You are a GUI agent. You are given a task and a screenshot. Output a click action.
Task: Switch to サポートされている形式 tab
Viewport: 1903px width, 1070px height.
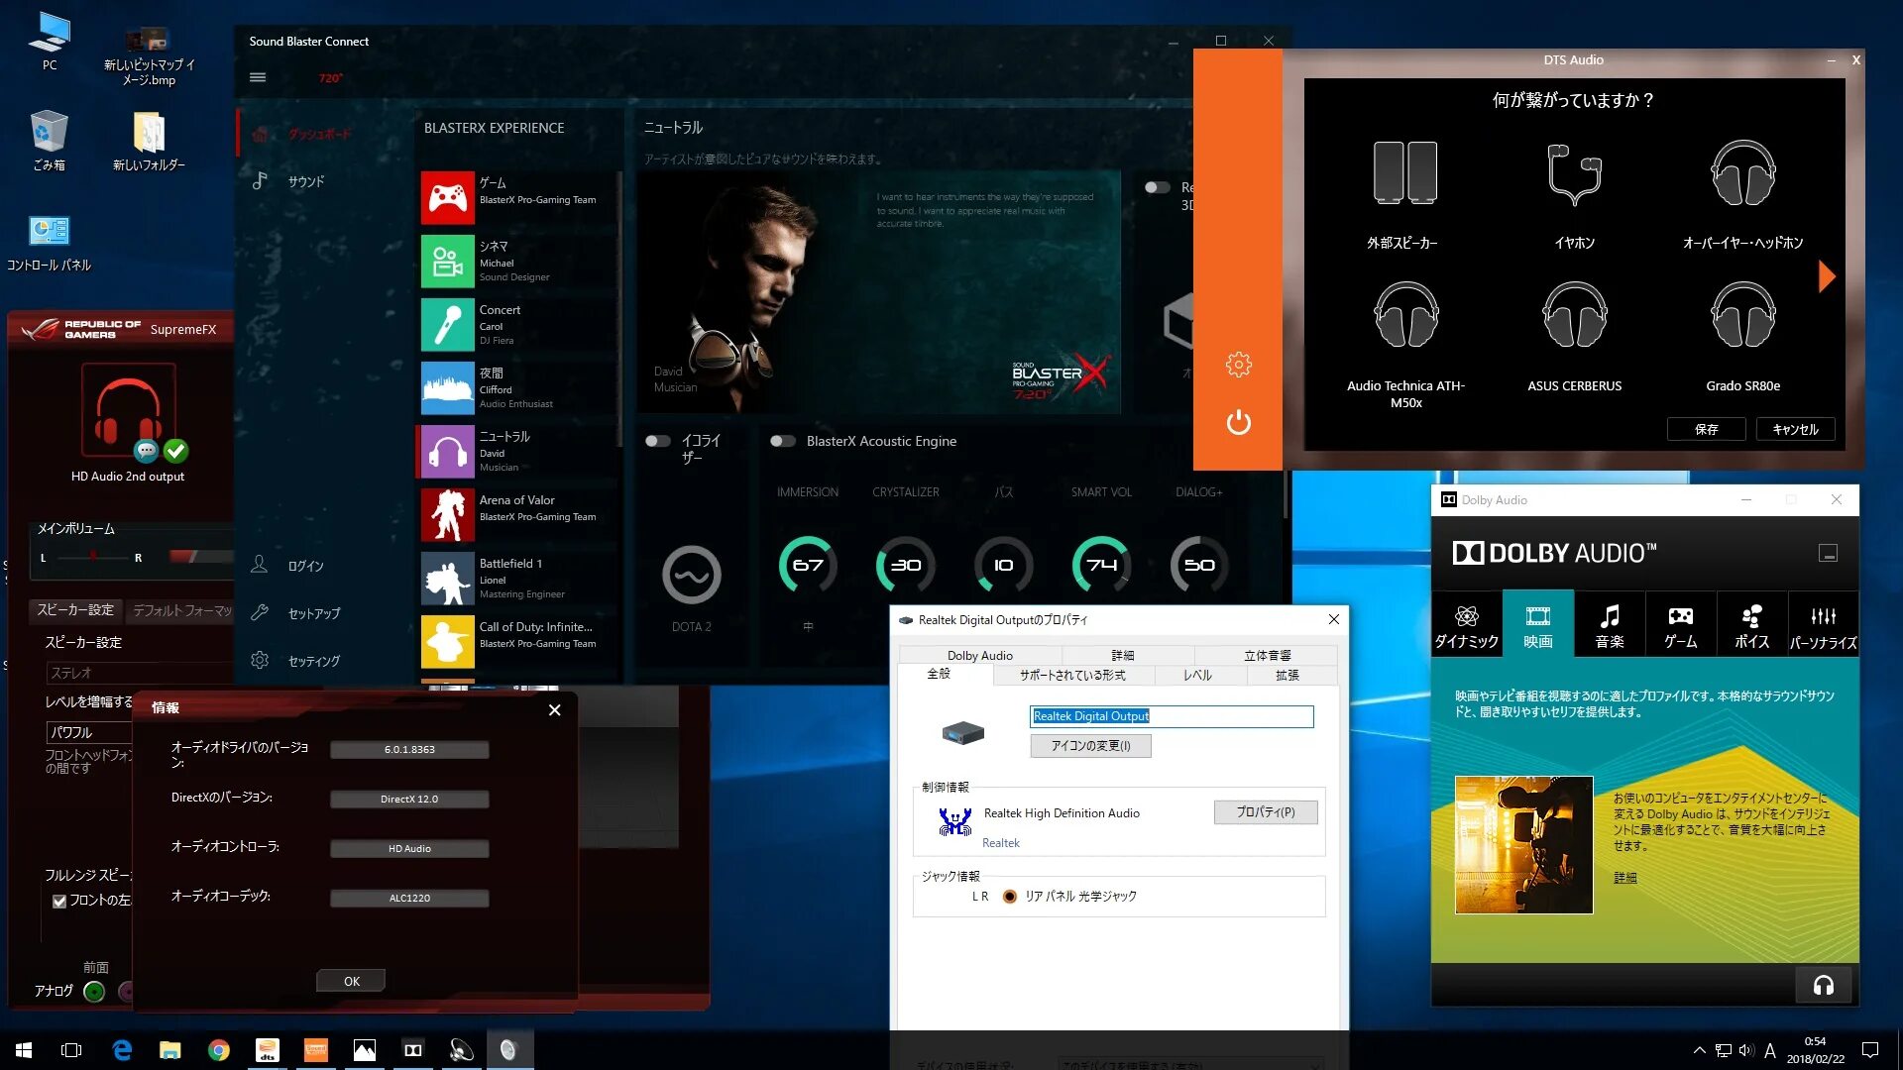click(1070, 674)
